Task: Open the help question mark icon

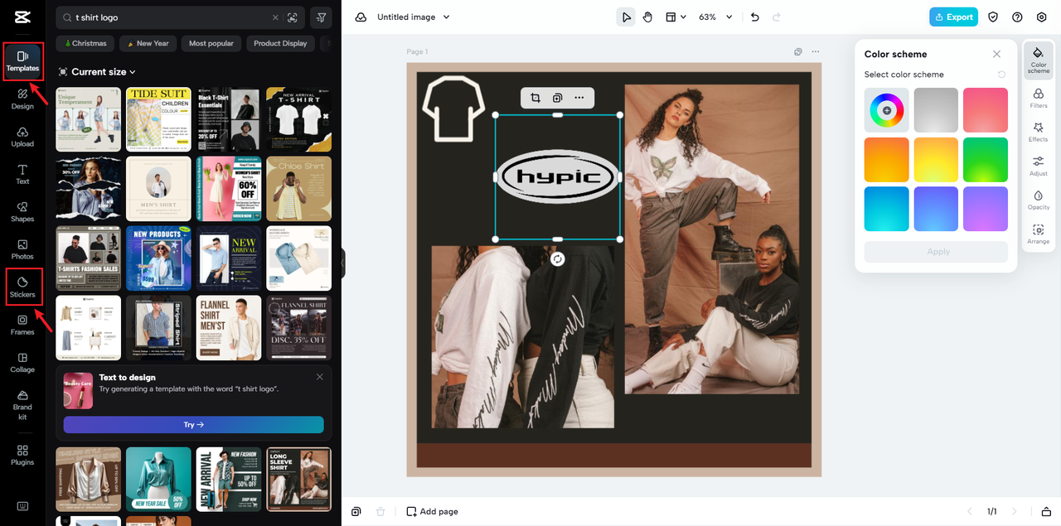Action: (x=1017, y=17)
